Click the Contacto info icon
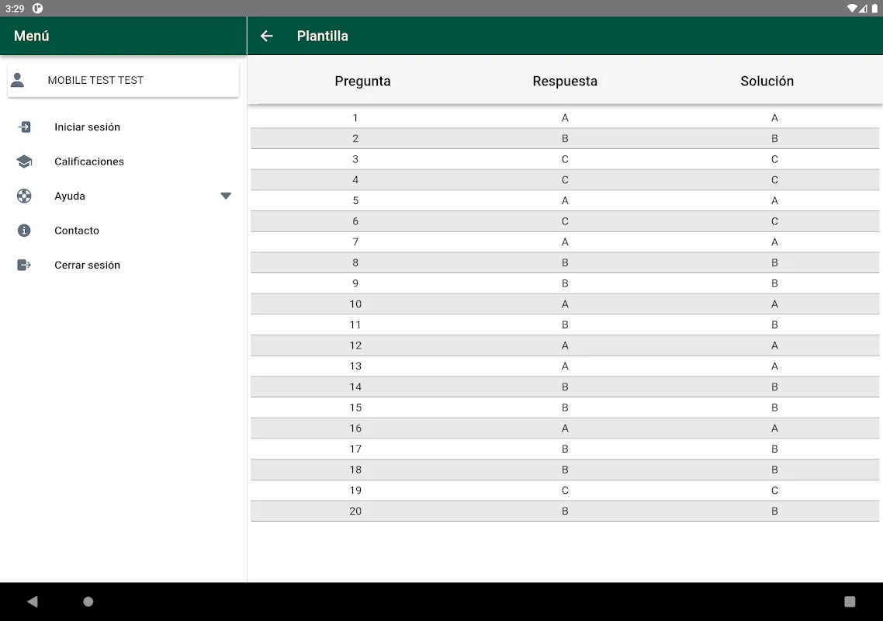883x621 pixels. (x=24, y=231)
